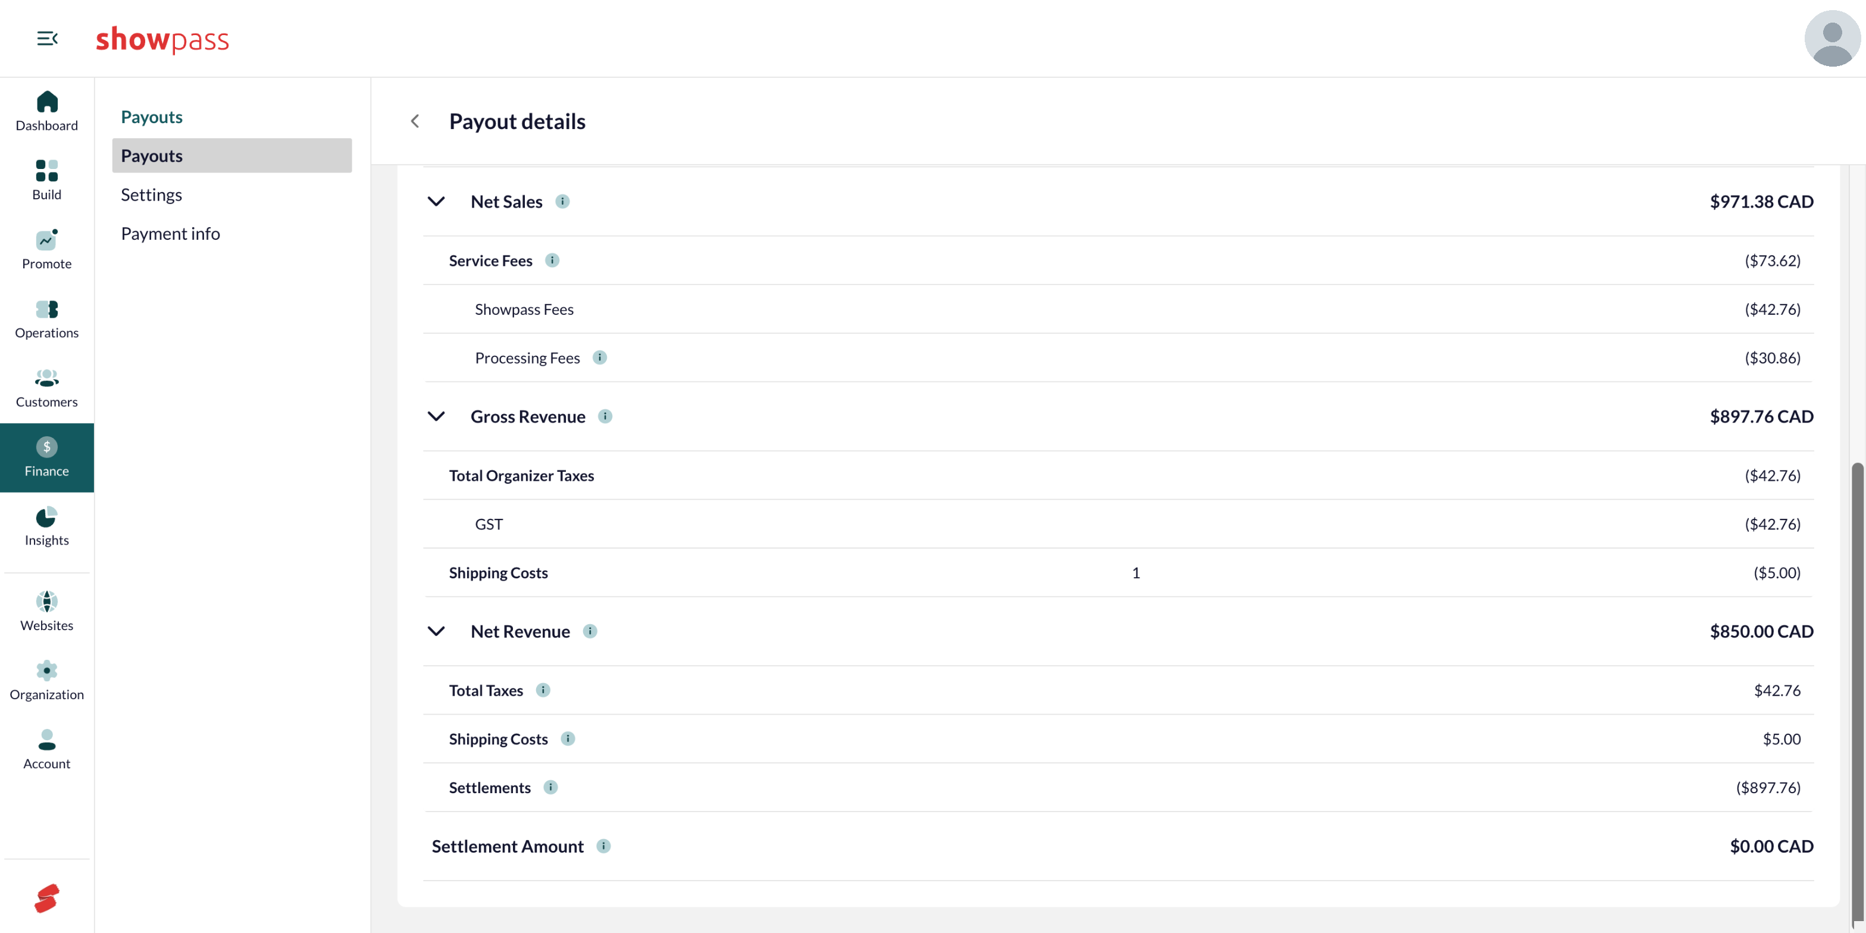Open the Finance section
Image resolution: width=1866 pixels, height=933 pixels.
(x=47, y=458)
